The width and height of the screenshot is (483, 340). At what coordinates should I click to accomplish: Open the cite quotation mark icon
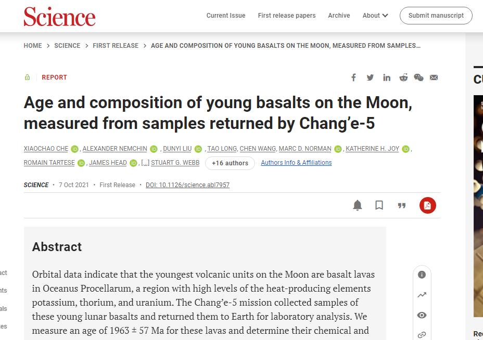coord(402,205)
